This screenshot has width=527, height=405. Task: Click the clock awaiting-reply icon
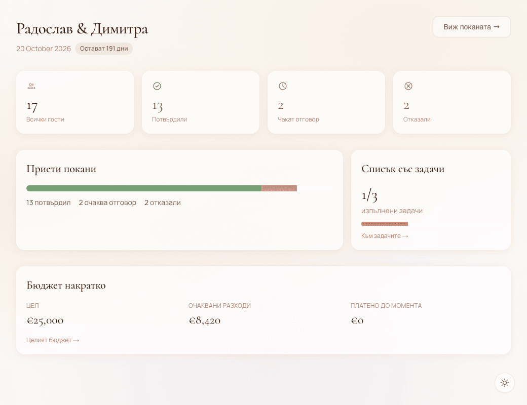[x=283, y=86]
